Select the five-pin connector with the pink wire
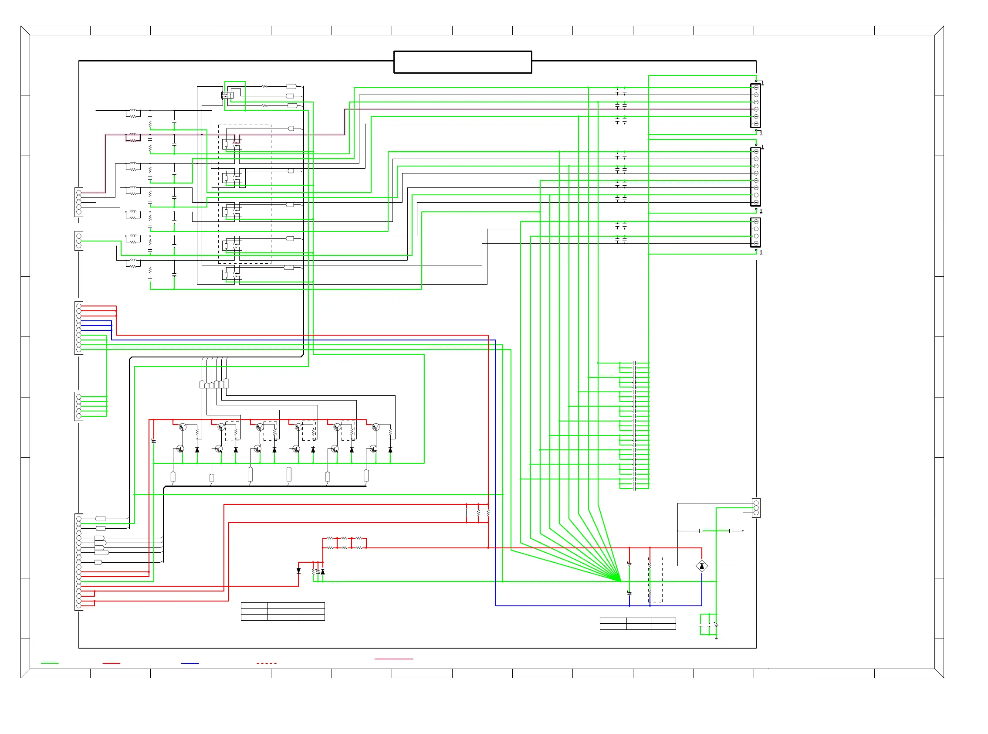The width and height of the screenshot is (988, 734). pyautogui.click(x=78, y=202)
